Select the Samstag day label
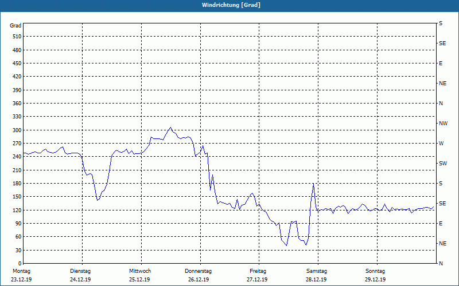The width and height of the screenshot is (459, 286). coord(316,271)
